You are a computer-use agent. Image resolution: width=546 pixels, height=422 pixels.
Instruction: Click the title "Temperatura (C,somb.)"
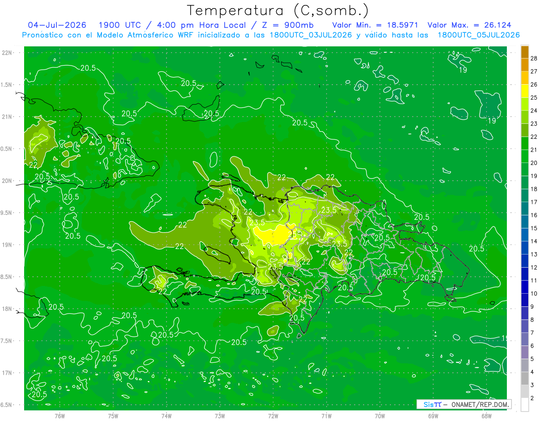pos(278,10)
